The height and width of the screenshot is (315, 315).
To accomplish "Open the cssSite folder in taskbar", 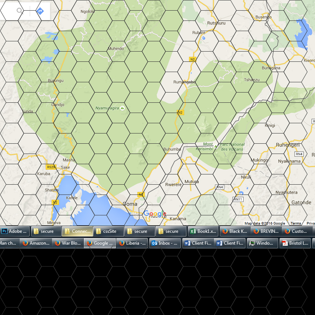I will (109, 231).
